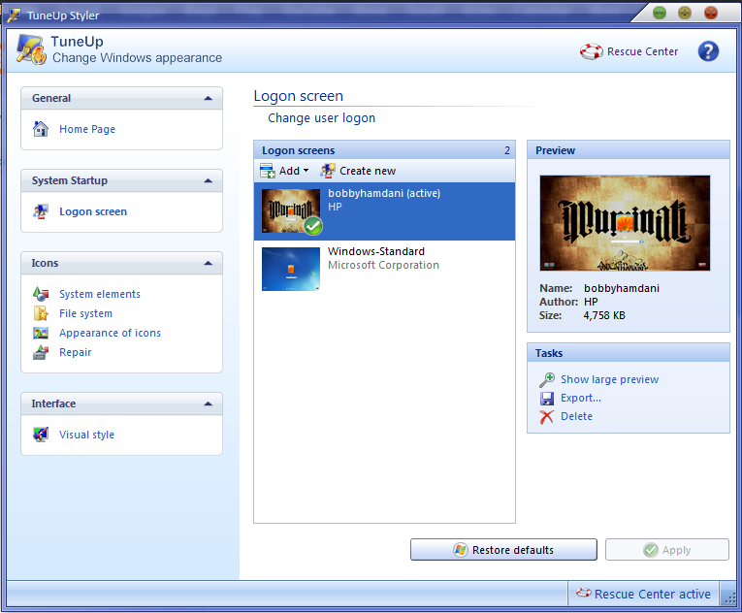Click the Name value bobbyhamdani in Preview
Viewport: 742px width, 613px height.
[x=622, y=288]
